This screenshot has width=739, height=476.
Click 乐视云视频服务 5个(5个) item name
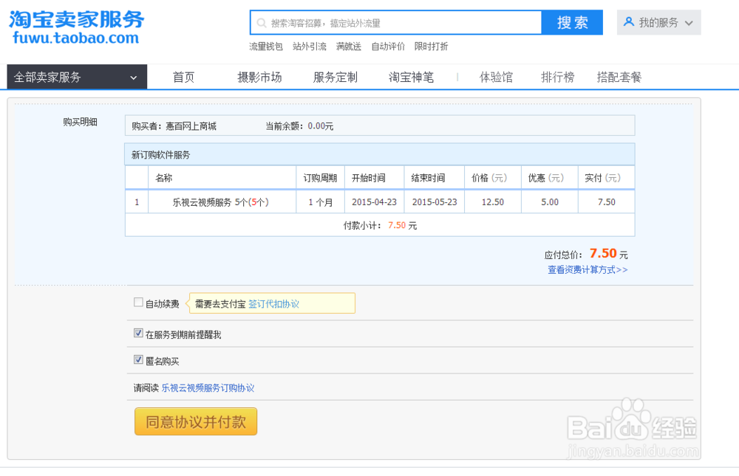(220, 202)
